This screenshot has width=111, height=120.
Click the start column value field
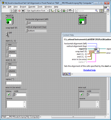(x=12, y=55)
